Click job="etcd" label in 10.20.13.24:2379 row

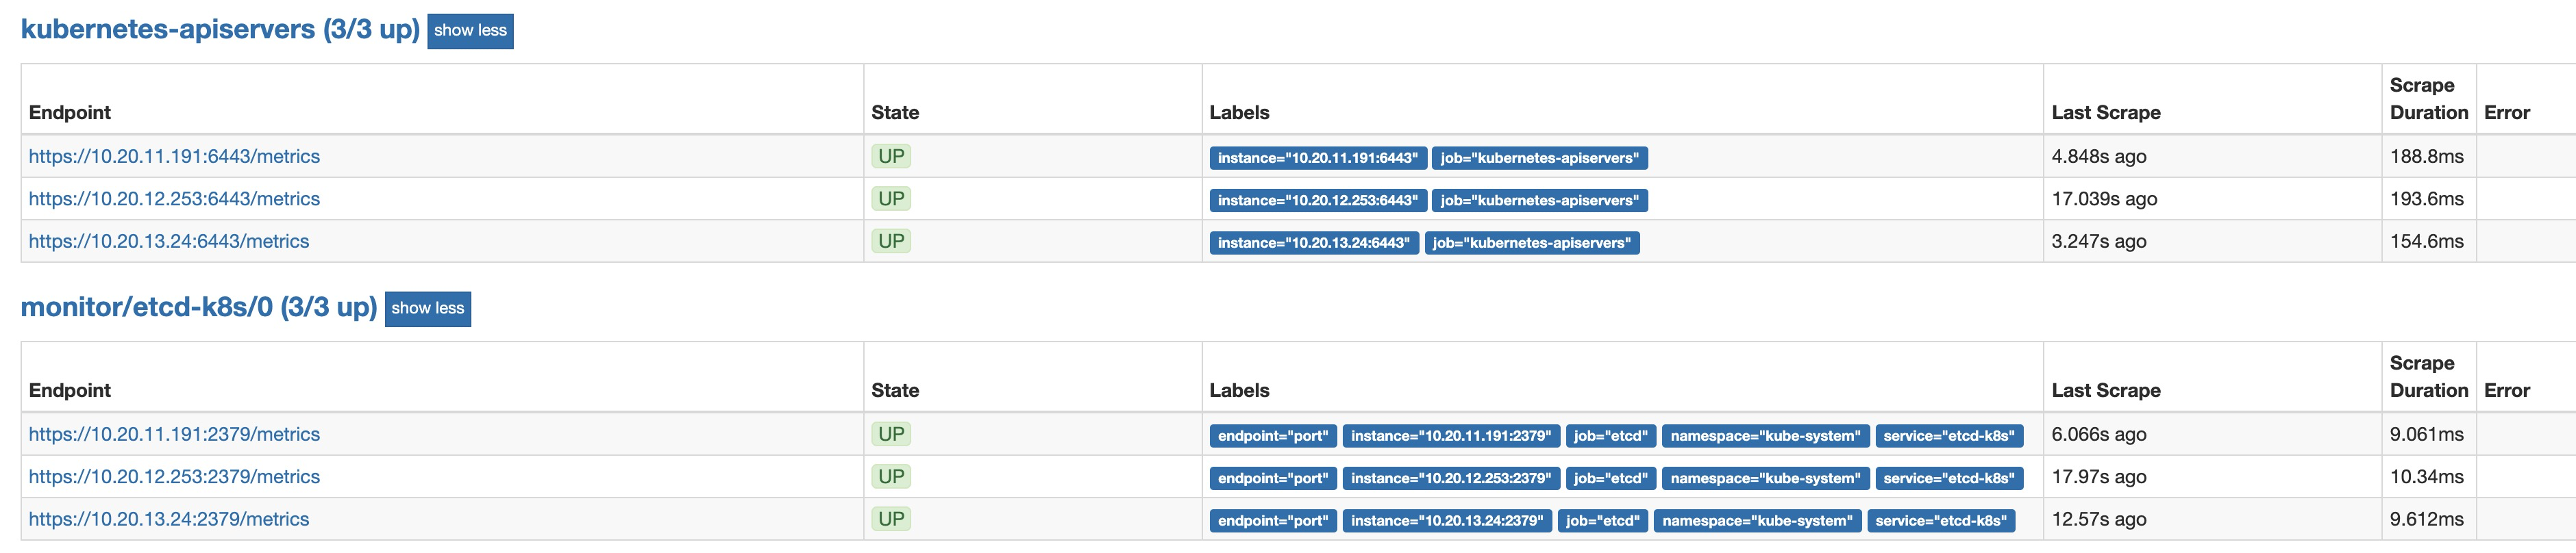[1603, 521]
